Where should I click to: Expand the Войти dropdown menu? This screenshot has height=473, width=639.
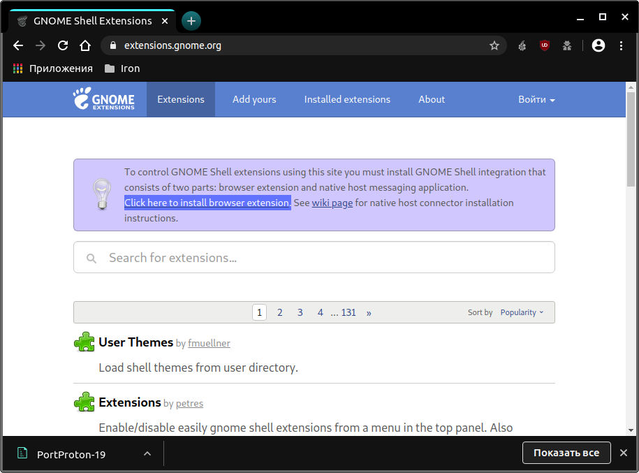[536, 99]
